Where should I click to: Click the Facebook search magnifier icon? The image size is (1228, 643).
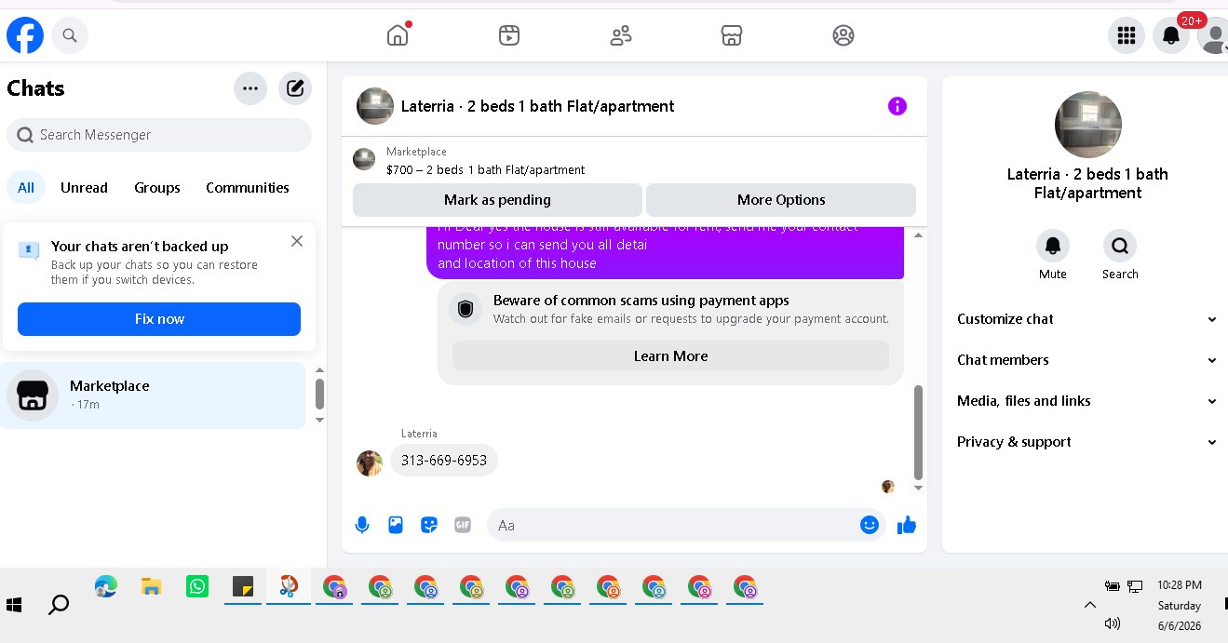(70, 36)
